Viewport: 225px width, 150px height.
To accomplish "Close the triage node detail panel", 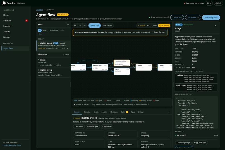I will 215,26.
